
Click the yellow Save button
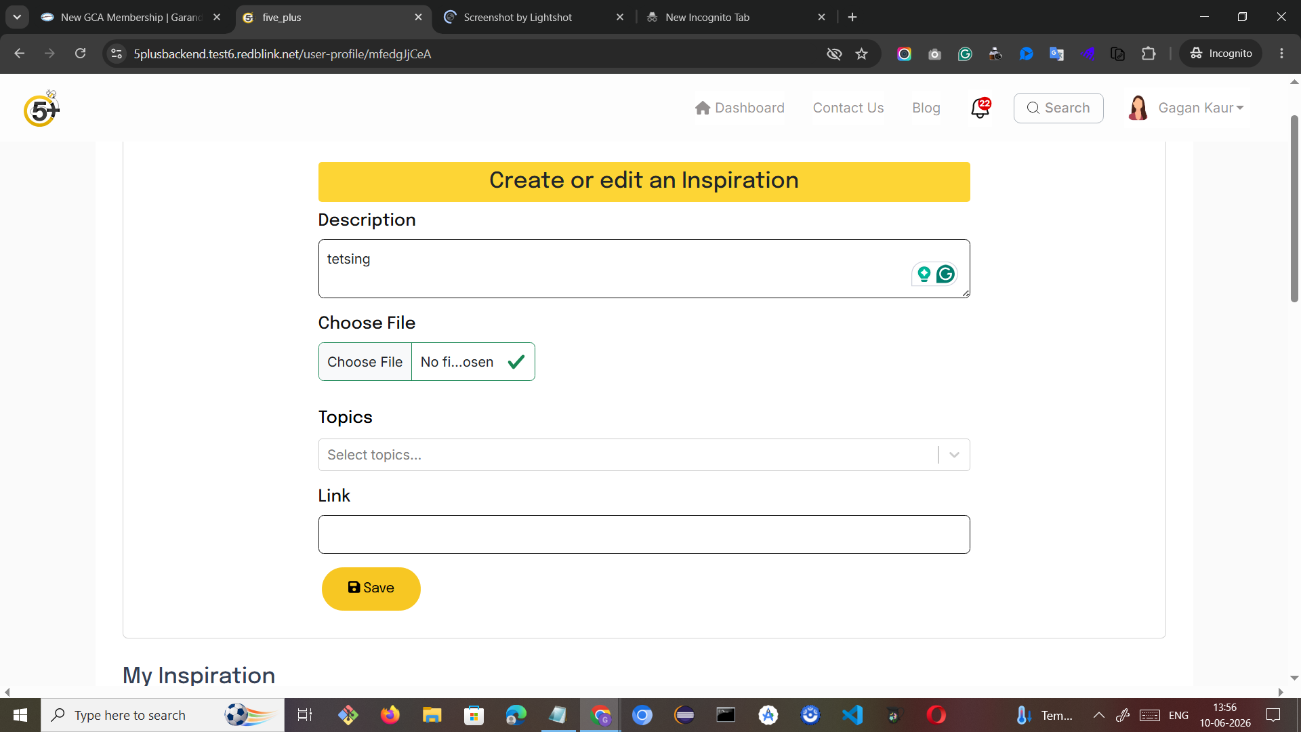click(371, 588)
